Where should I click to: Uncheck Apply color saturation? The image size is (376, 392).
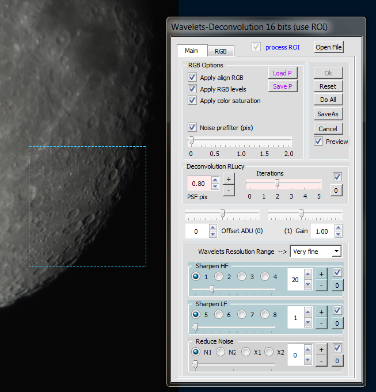pos(192,100)
